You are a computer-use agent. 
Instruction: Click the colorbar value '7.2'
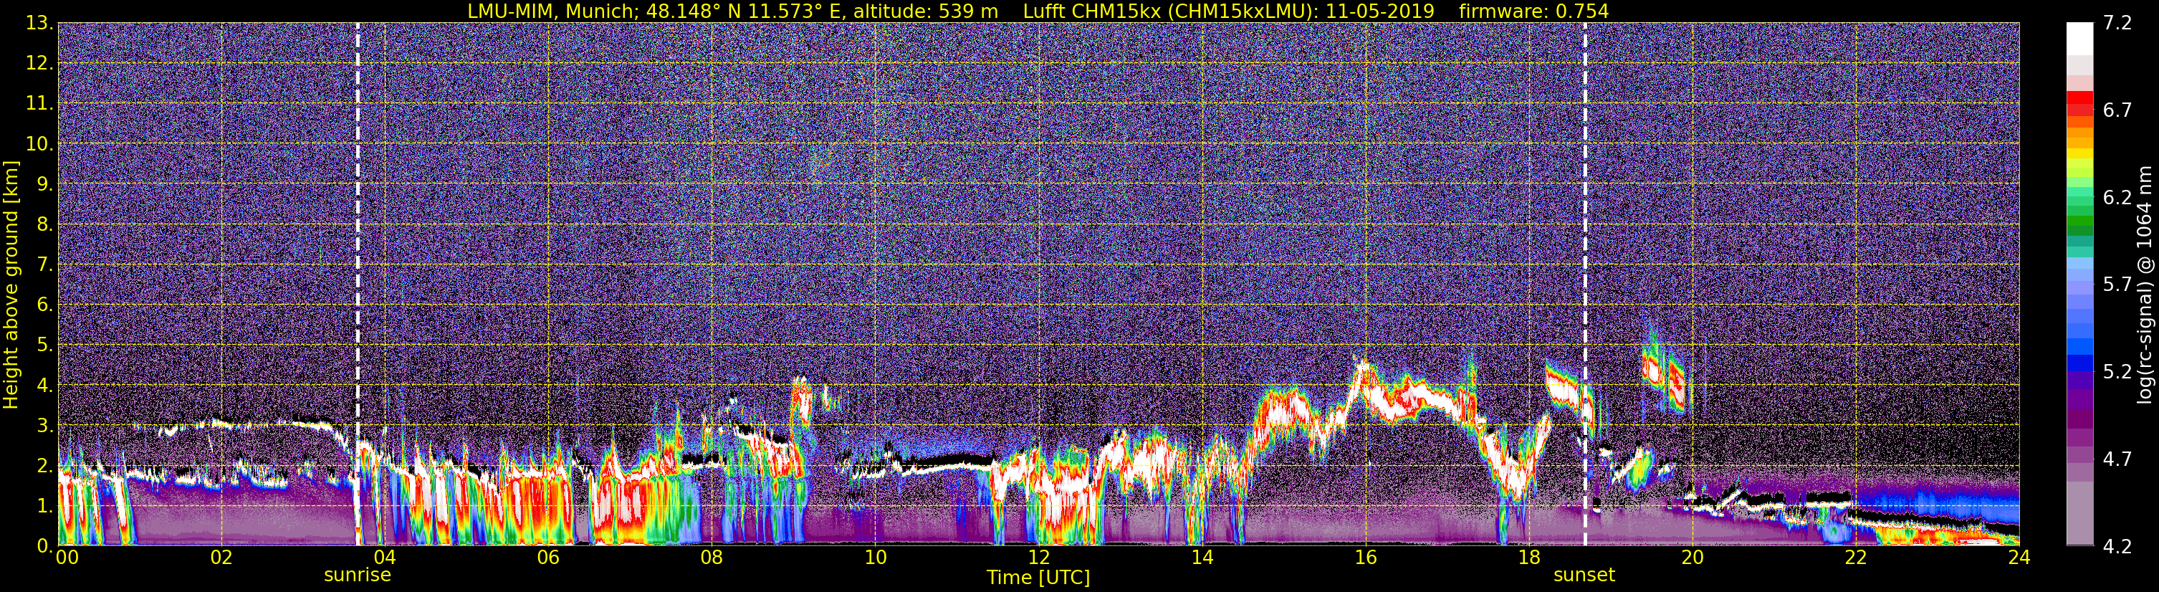tap(2117, 24)
